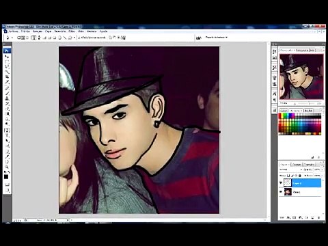Toggle Quick Mask mode in the toolbox

pyautogui.click(x=7, y=184)
